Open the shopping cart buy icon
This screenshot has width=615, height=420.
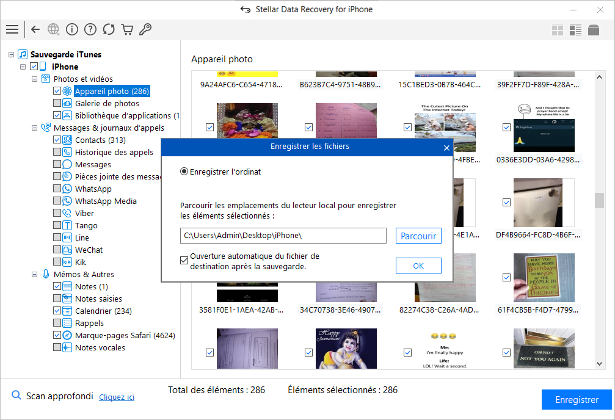[127, 29]
